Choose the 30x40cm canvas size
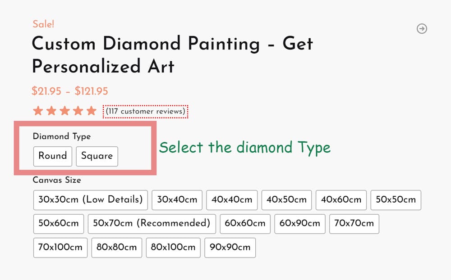This screenshot has height=280, width=451. [x=177, y=200]
